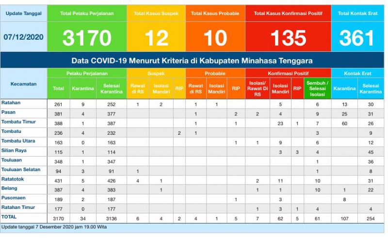Click "Konfirmasi Positif" group header above sub-columns
The height and width of the screenshot is (238, 388).
pyautogui.click(x=288, y=73)
